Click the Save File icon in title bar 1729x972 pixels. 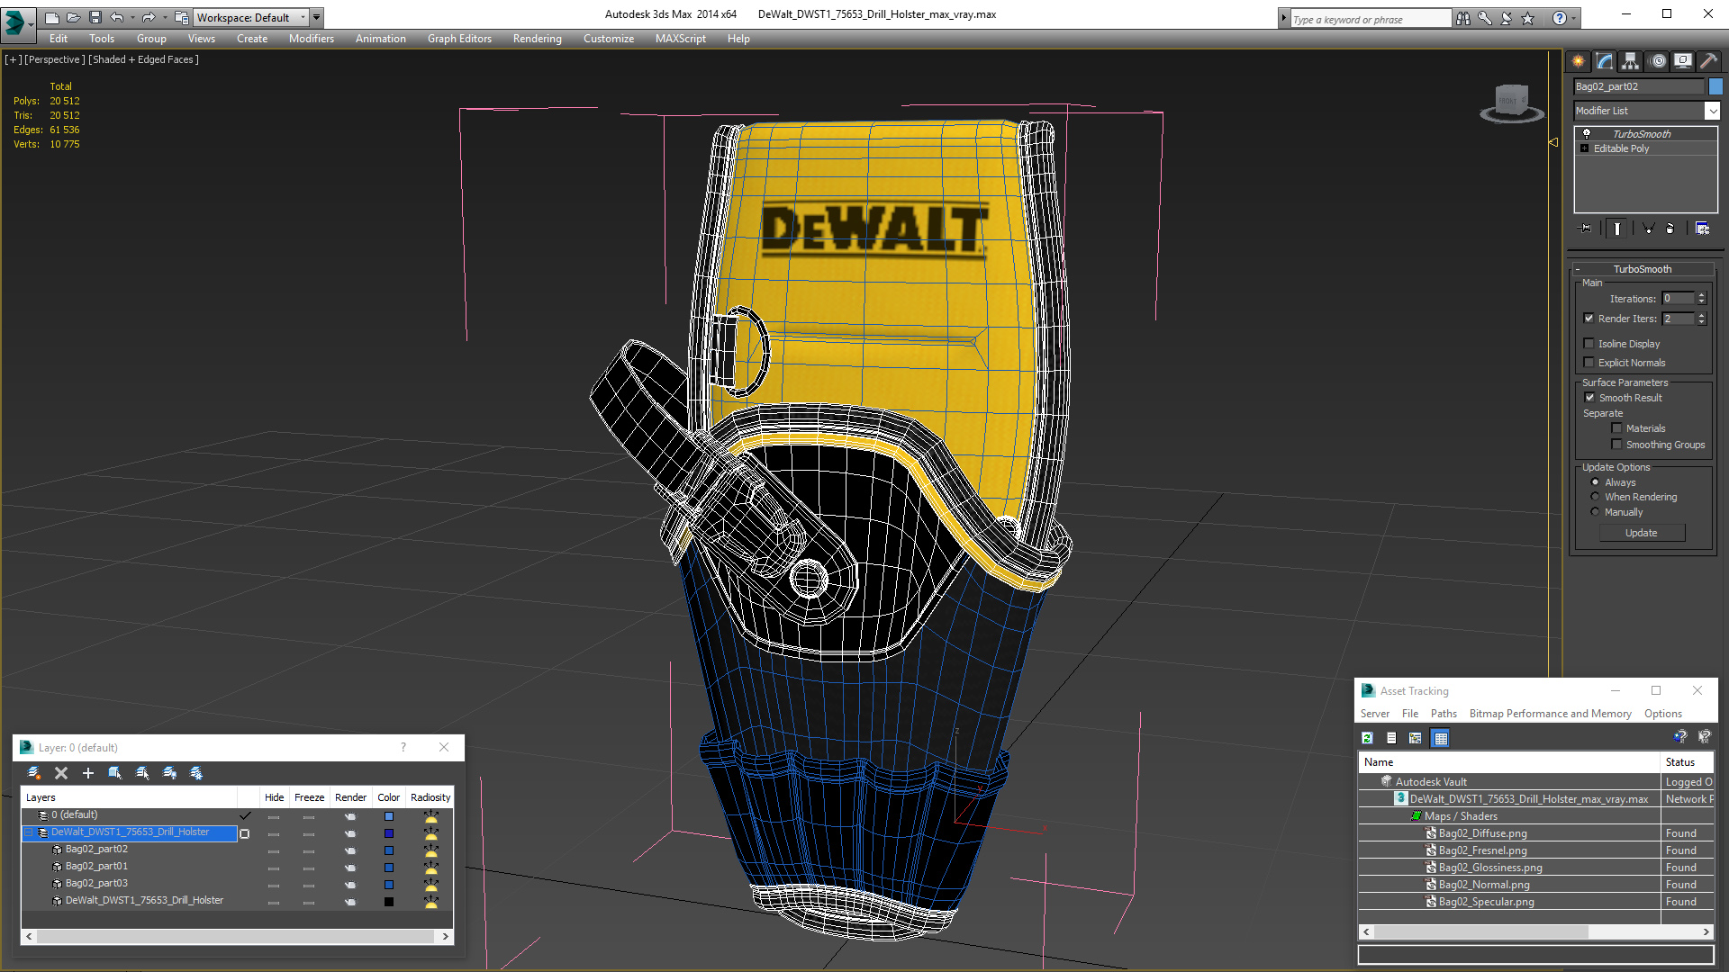(95, 17)
